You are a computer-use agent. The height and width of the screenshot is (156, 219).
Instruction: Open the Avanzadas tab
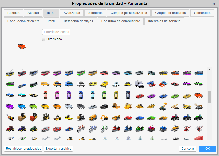(72, 13)
